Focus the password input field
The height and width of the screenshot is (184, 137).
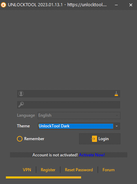point(69,105)
